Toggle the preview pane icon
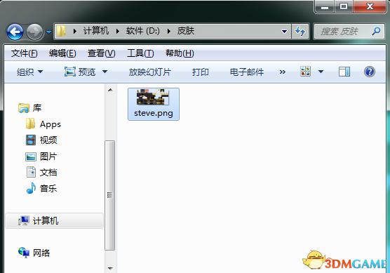The image size is (390, 273). pos(344,72)
